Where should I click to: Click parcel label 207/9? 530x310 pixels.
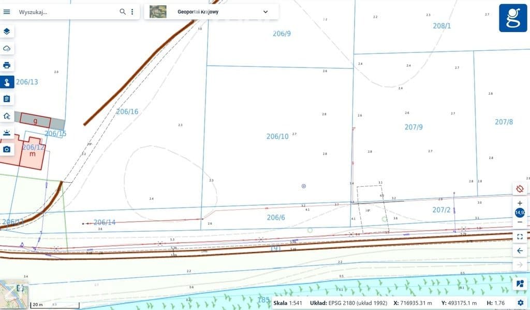pyautogui.click(x=414, y=127)
